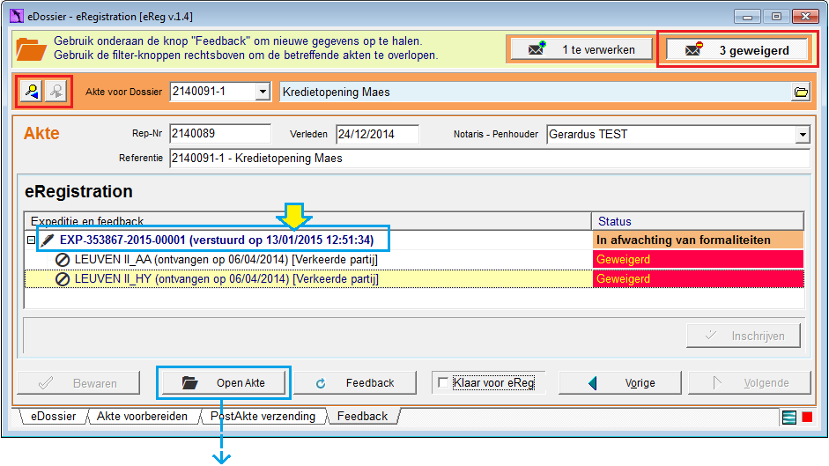The image size is (829, 466).
Task: Open the '1 te verwerken' filter
Action: point(581,49)
